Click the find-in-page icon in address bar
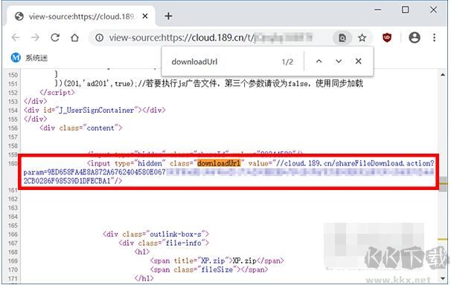Viewport: 451px width, 285px height. (342, 38)
